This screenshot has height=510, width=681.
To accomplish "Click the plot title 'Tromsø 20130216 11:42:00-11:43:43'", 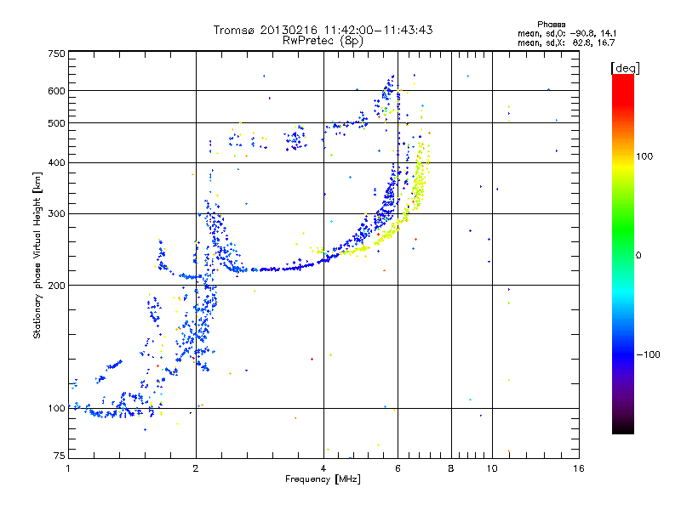I will point(323,30).
